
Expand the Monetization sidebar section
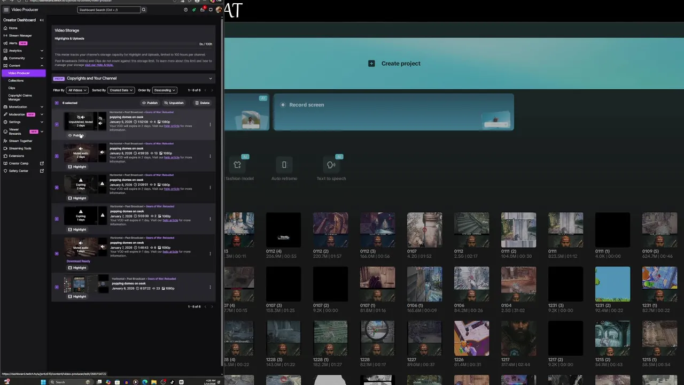pos(23,106)
